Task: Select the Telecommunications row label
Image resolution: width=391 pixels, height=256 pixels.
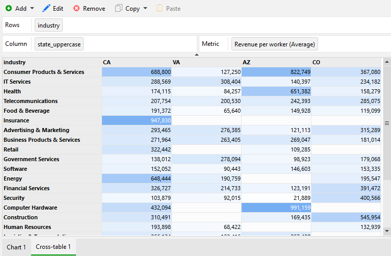Action: [52, 101]
